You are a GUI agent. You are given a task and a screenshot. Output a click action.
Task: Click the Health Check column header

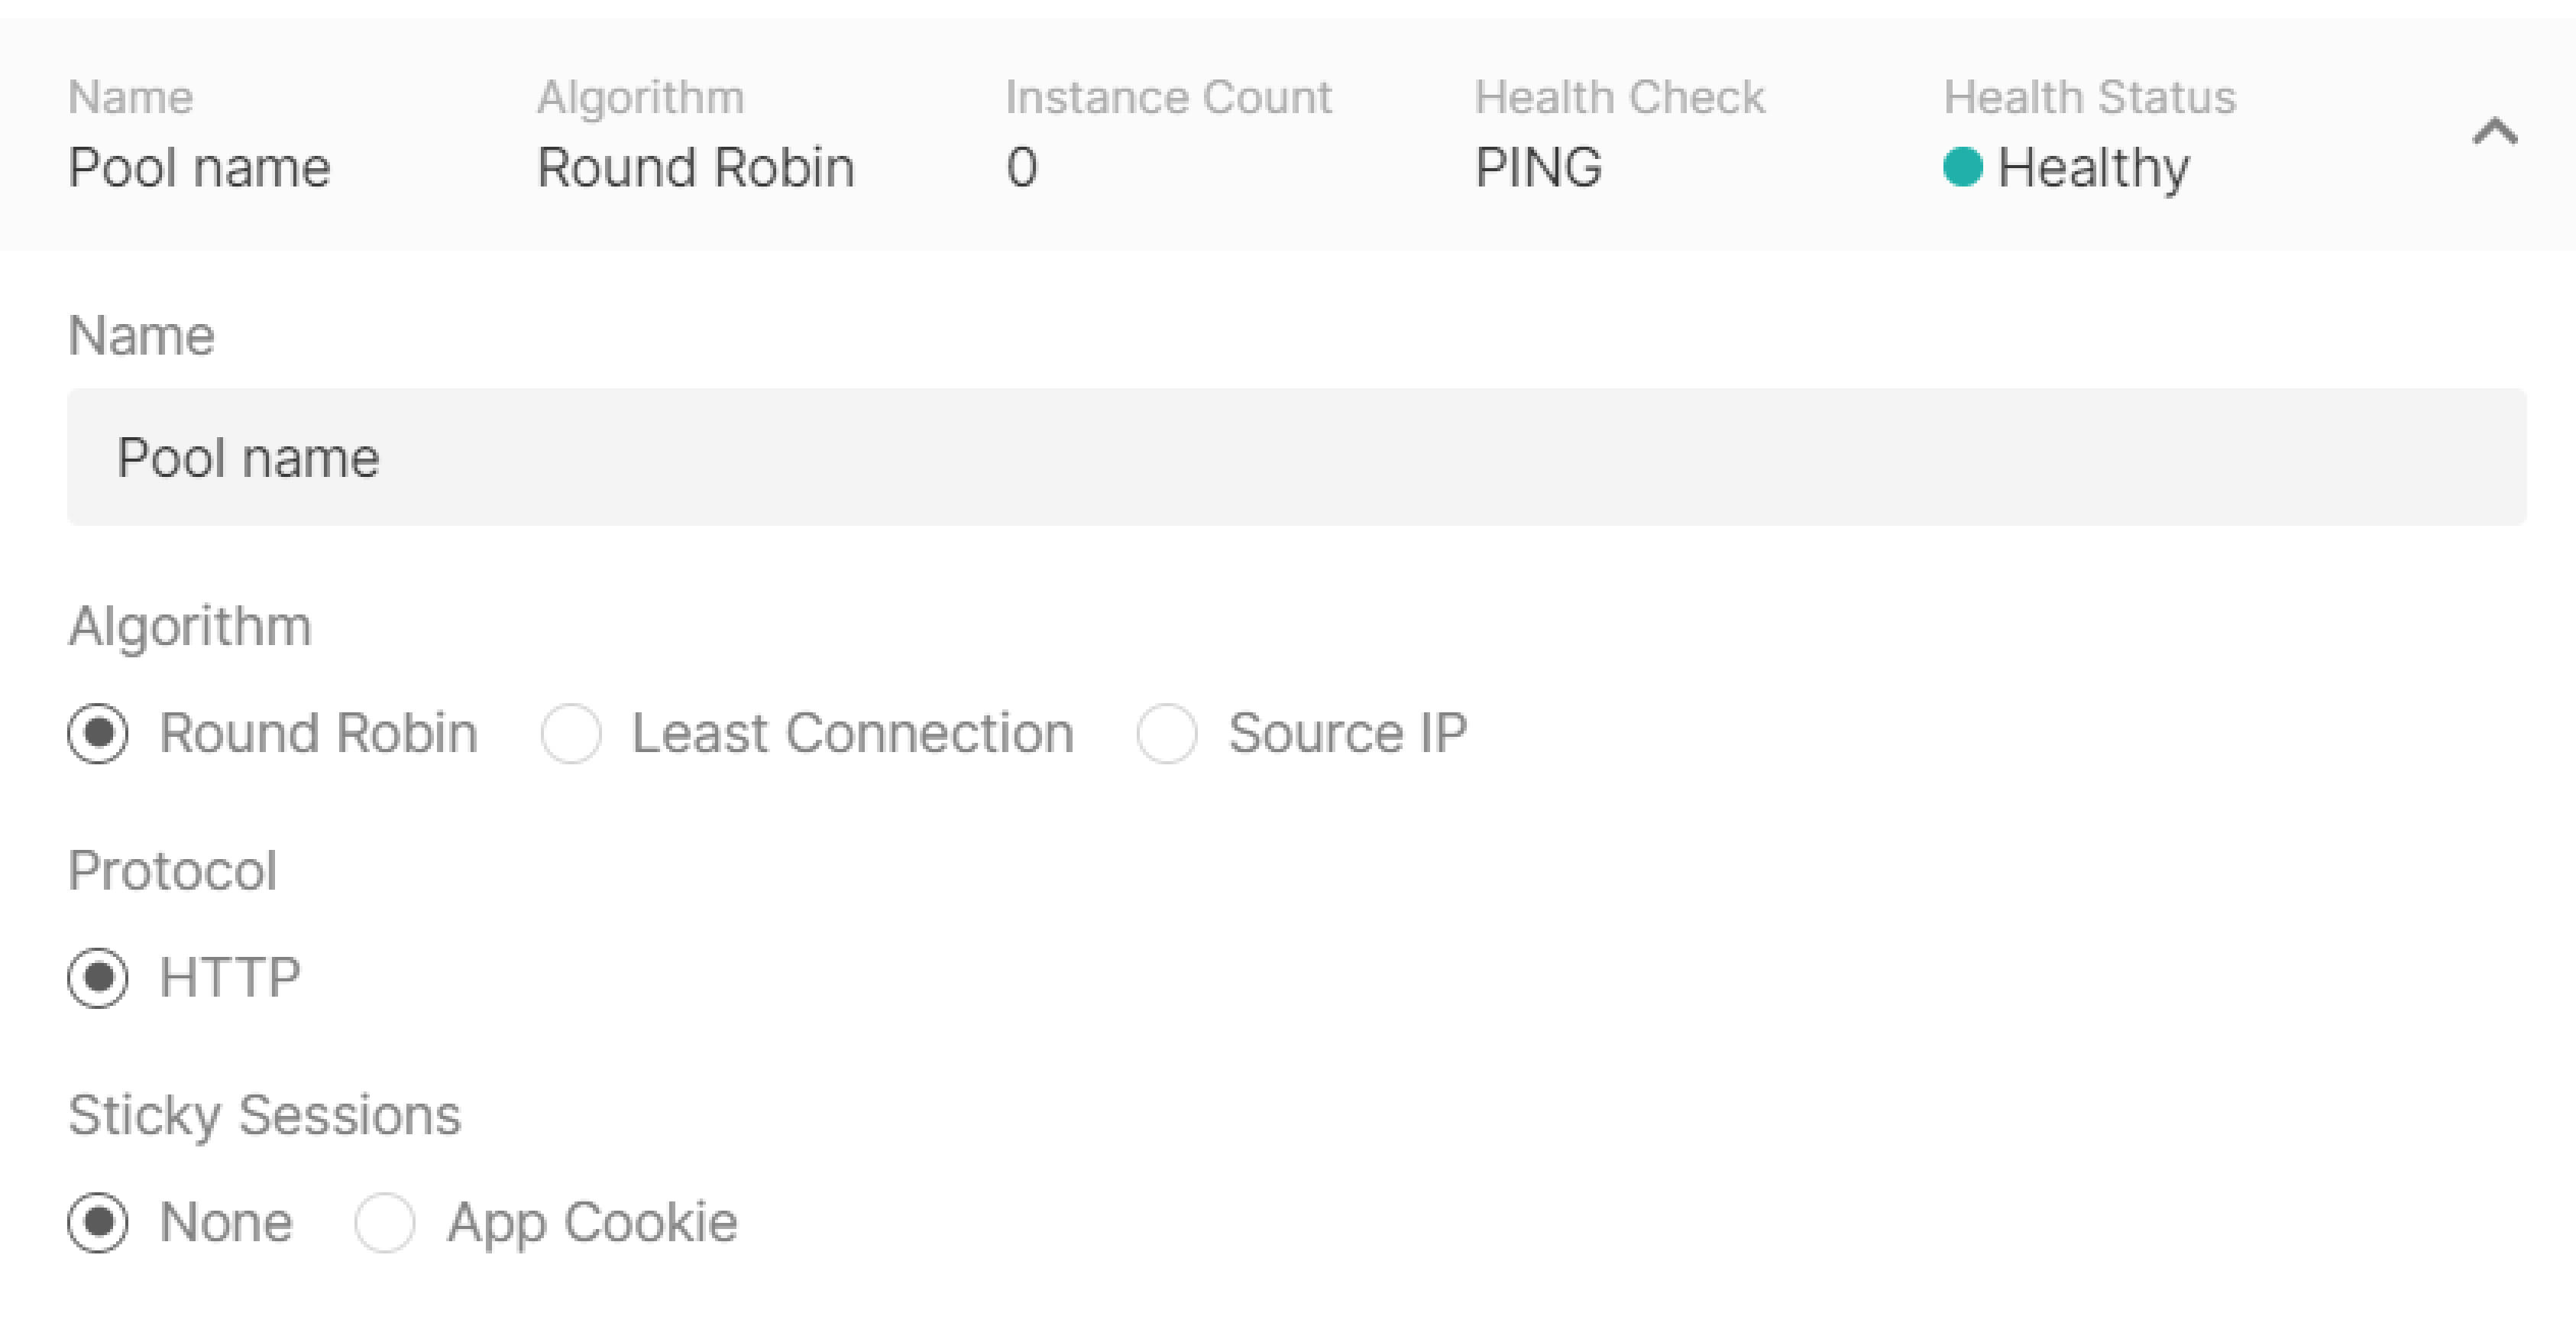pyautogui.click(x=1620, y=97)
